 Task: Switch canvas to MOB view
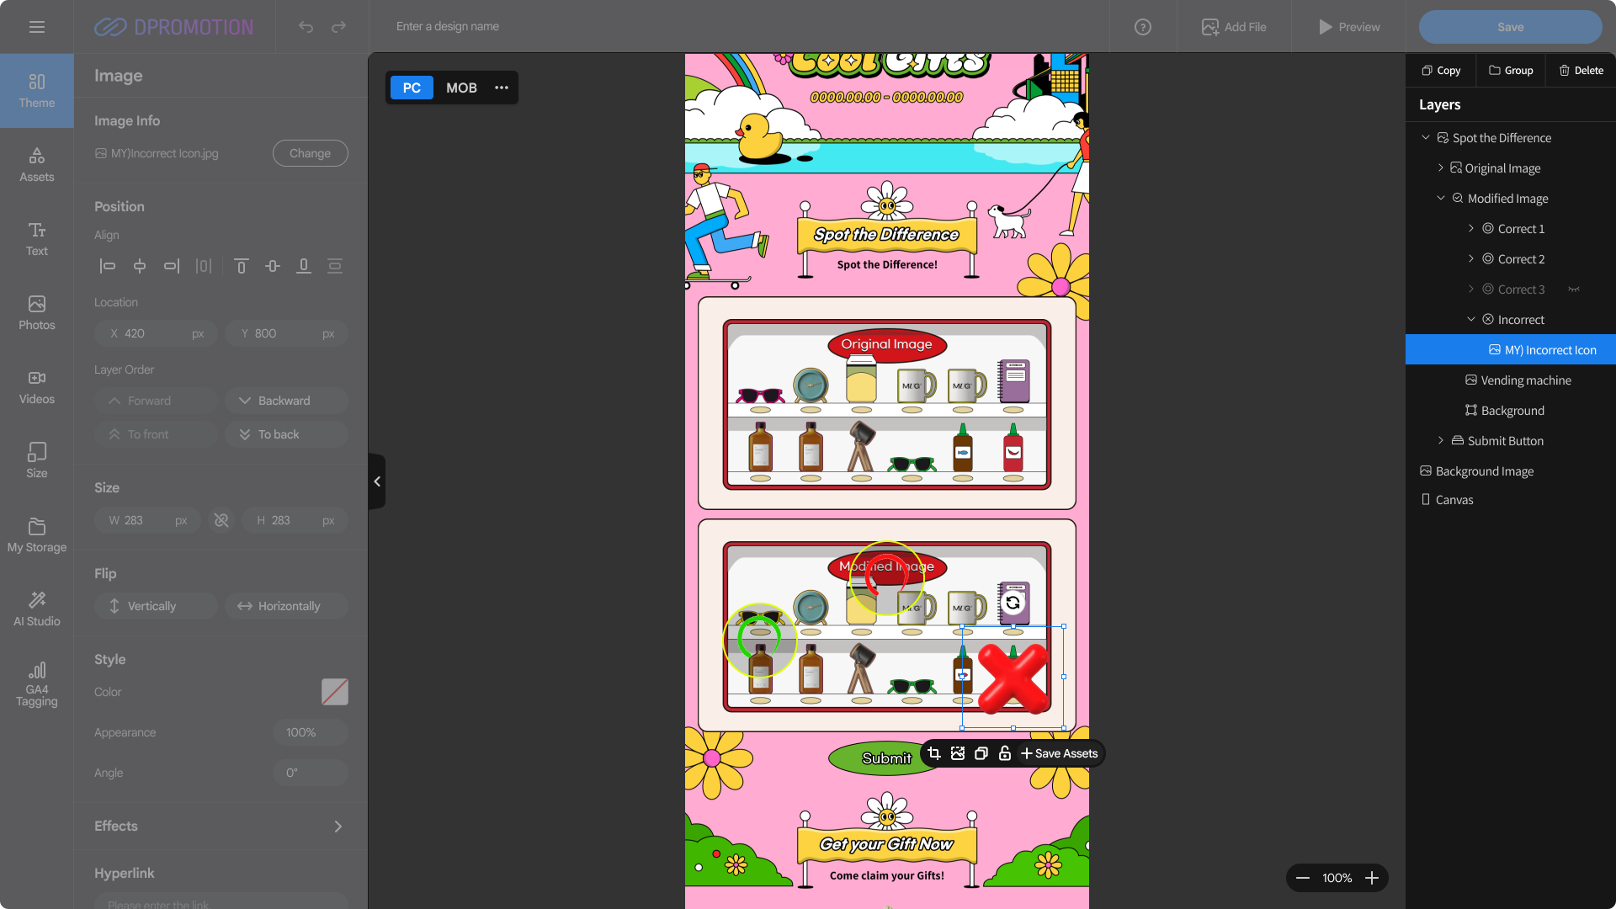(x=461, y=88)
